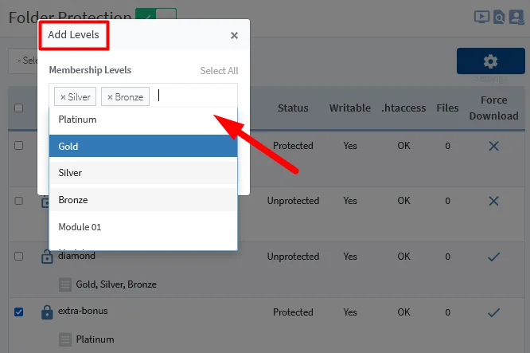This screenshot has height=353, width=530.
Task: Select the diamond folder name
Action: (76, 256)
